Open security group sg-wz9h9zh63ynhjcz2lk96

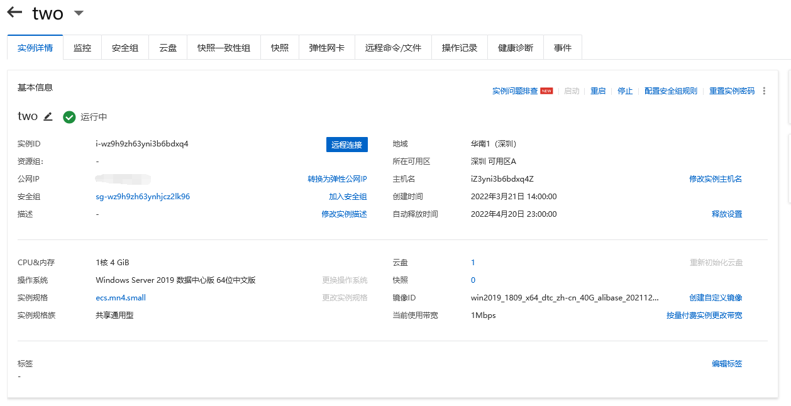[x=142, y=196]
